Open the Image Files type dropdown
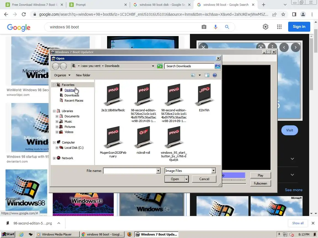 213,171
